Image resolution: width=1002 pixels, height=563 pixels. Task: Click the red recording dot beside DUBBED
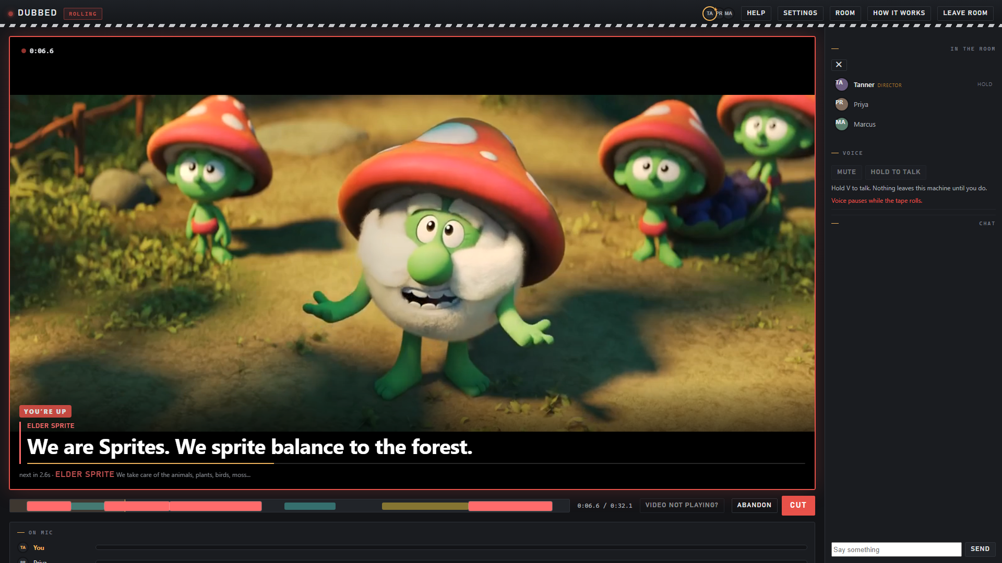click(x=10, y=14)
